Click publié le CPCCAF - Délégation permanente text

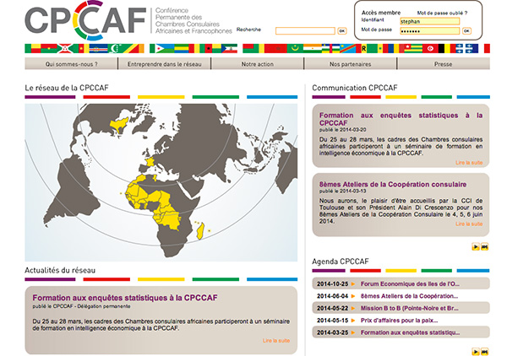point(81,306)
